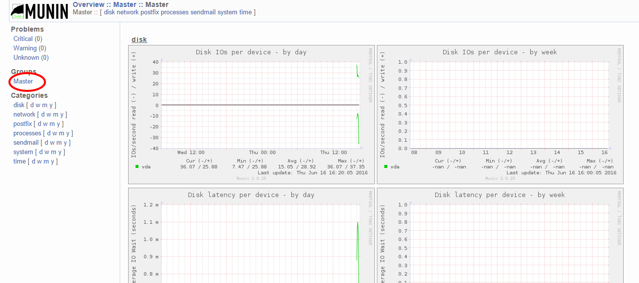Open postfix category in sidebar
639x283 pixels.
(x=22, y=124)
